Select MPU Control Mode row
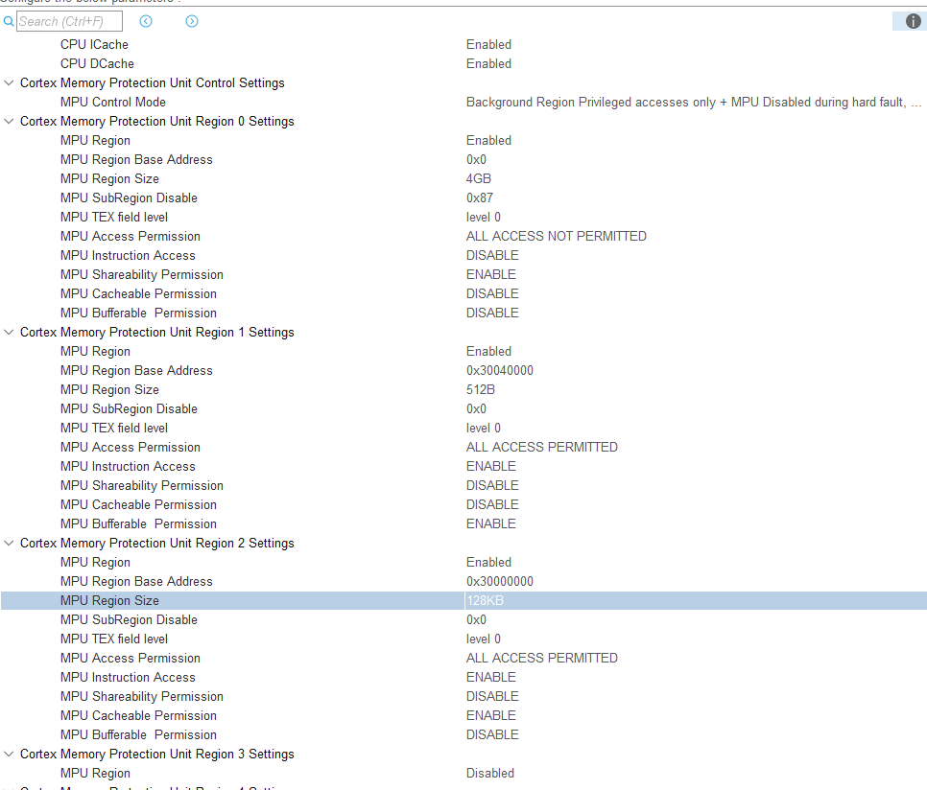Viewport: 927px width, 790px height. (463, 103)
